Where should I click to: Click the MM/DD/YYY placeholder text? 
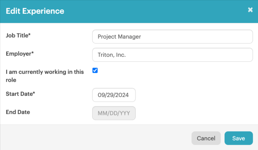(x=114, y=113)
